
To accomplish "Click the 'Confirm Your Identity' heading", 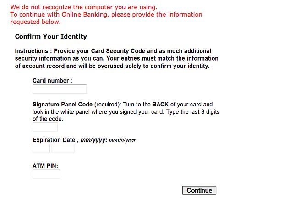I will 51,37.
